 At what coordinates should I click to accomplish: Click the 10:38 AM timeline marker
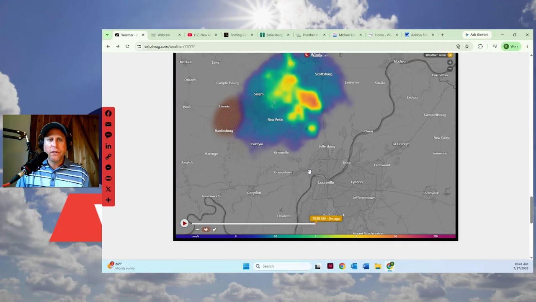[326, 219]
